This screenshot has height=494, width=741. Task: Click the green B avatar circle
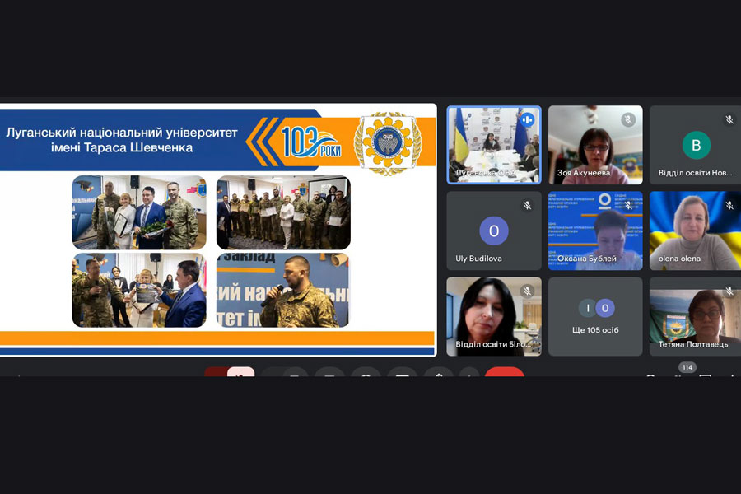(x=697, y=145)
